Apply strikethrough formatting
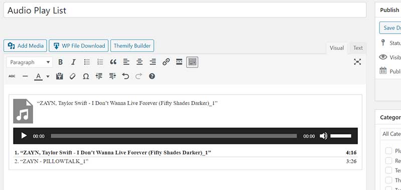The image size is (401, 190). (x=12, y=76)
